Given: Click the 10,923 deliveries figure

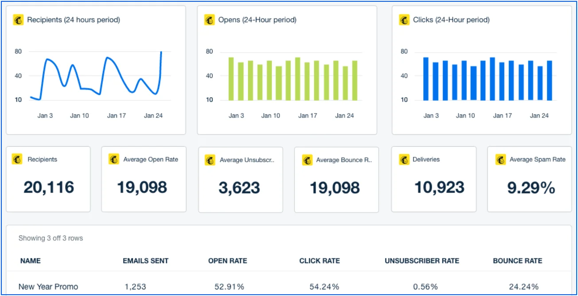Looking at the screenshot, I should click(x=439, y=187).
